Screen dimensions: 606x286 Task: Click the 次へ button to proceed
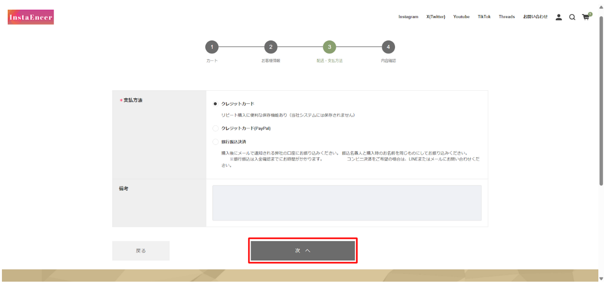click(303, 250)
